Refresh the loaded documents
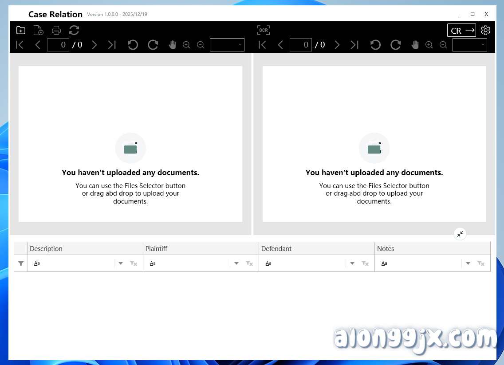 coord(74,30)
